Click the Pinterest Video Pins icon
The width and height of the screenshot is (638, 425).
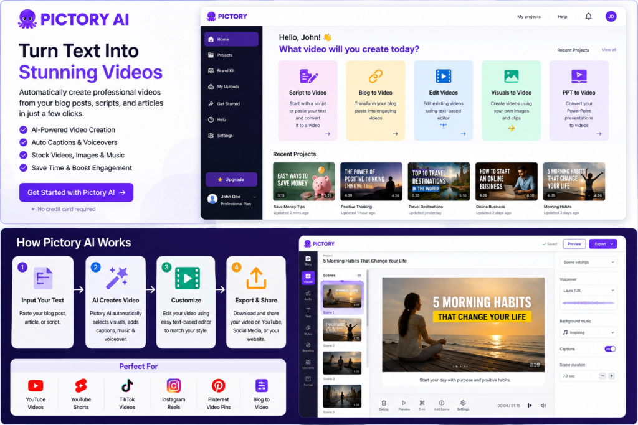[219, 386]
